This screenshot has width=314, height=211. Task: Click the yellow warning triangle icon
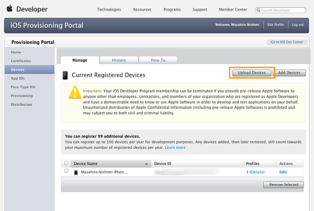point(74,93)
